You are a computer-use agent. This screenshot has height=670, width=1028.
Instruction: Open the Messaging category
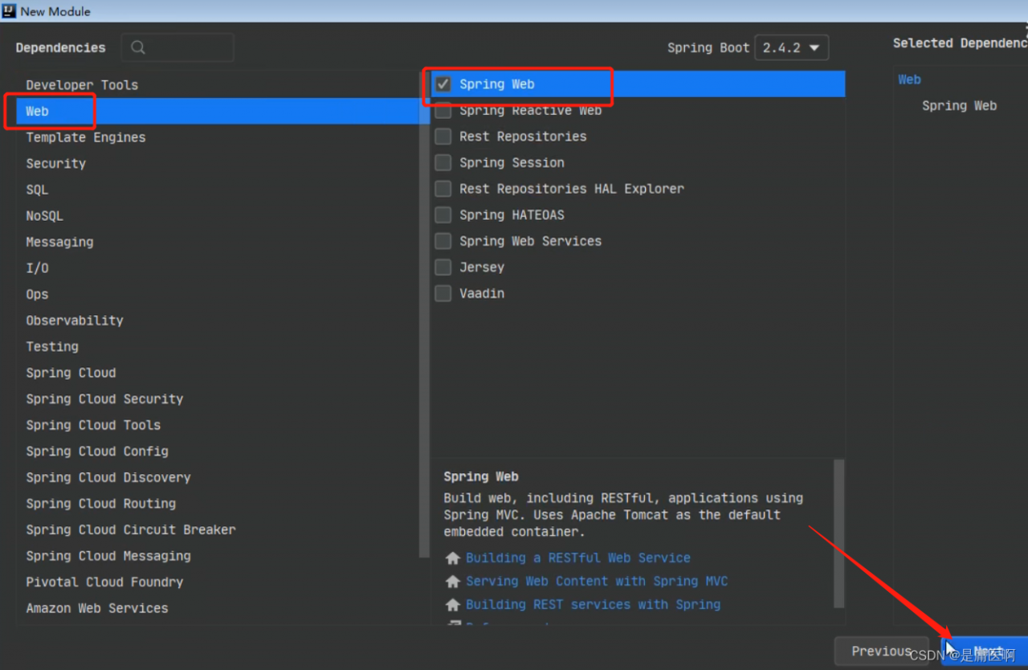[218, 242]
